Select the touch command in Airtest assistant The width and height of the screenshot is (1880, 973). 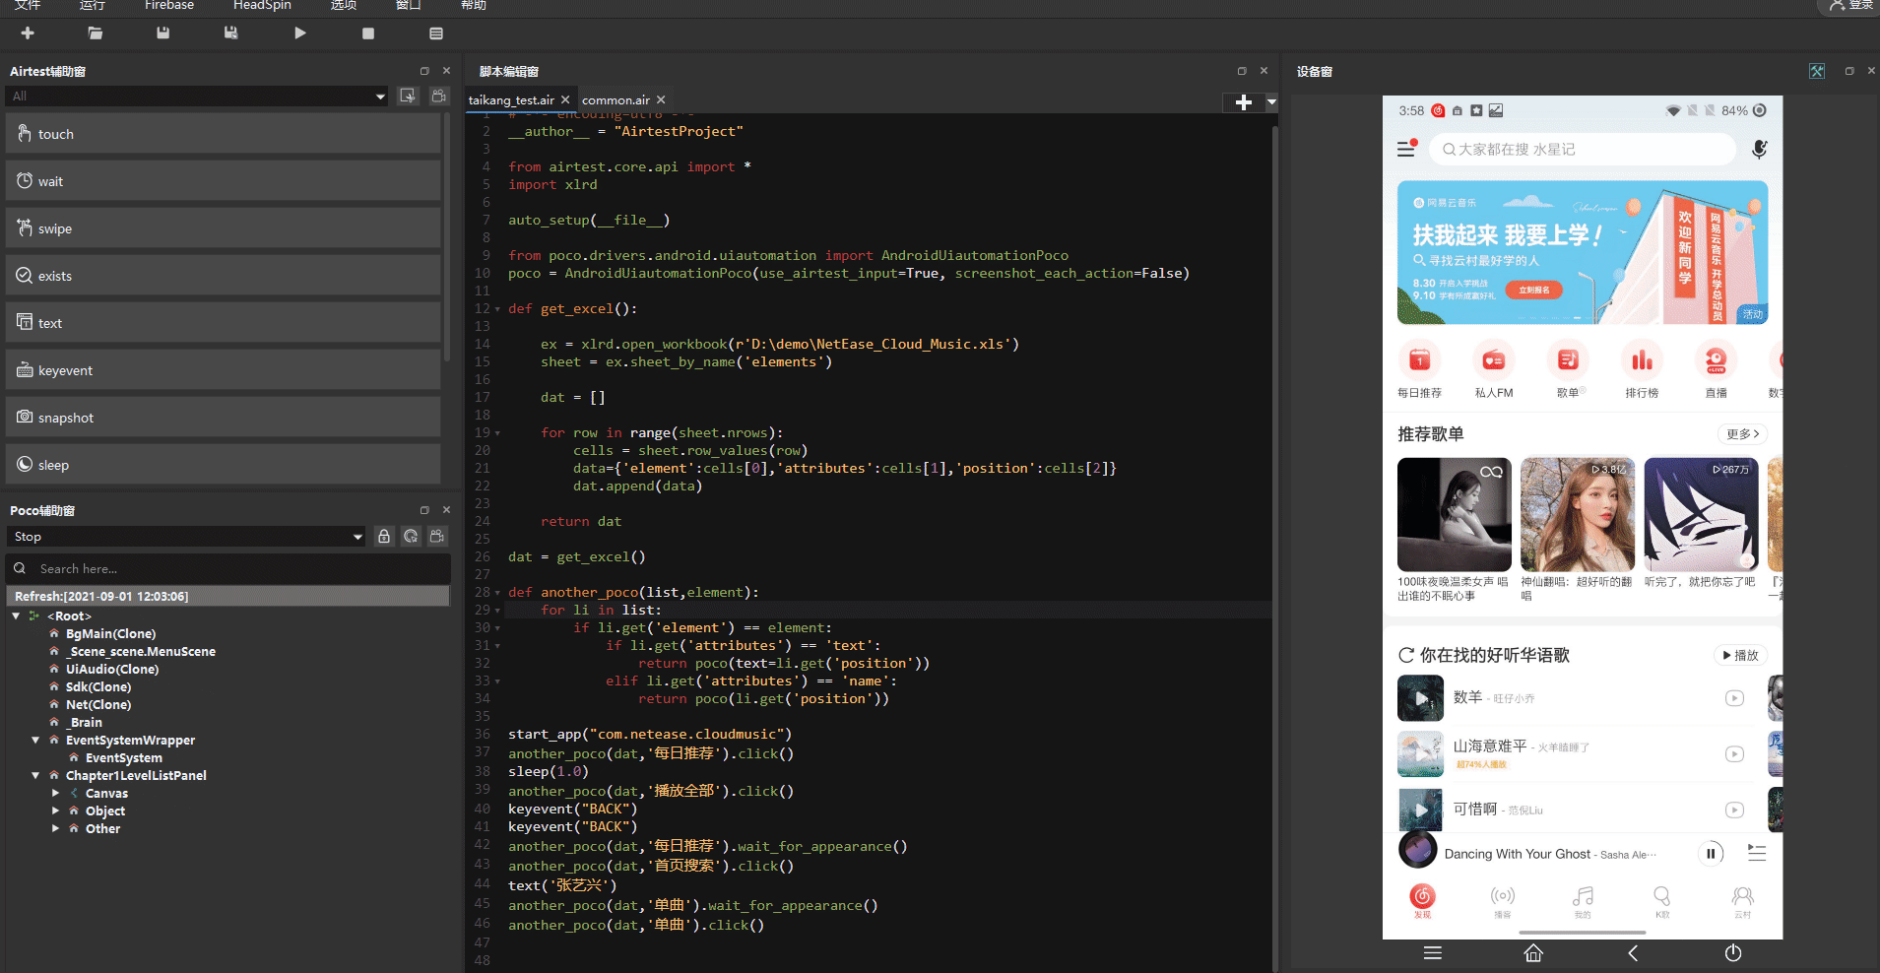223,134
